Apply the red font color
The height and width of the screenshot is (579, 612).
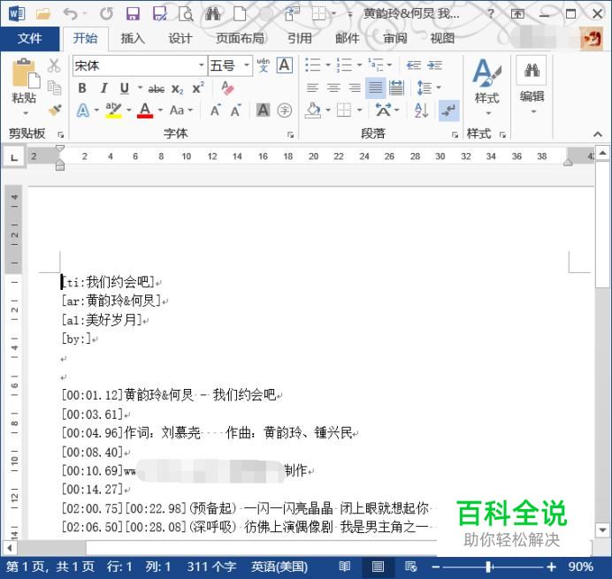click(145, 110)
